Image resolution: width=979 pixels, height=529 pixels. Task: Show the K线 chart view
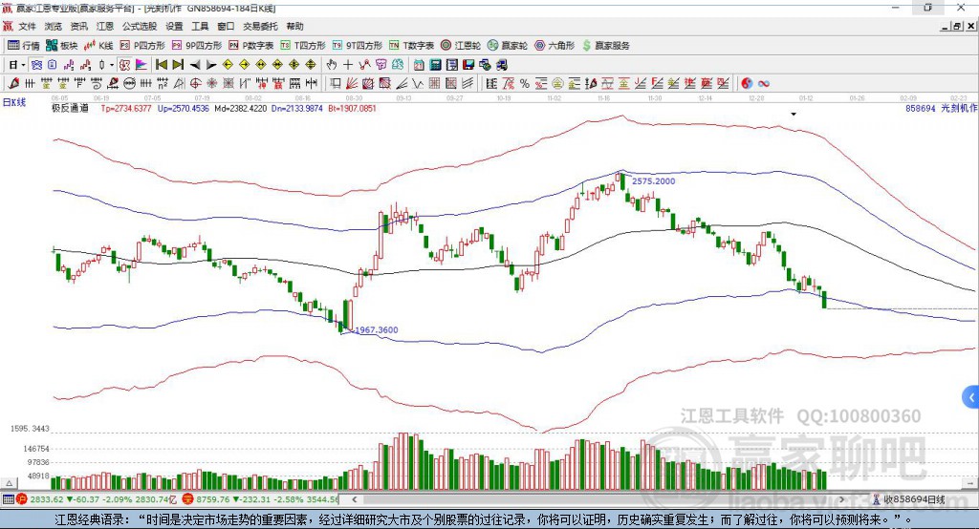click(98, 46)
